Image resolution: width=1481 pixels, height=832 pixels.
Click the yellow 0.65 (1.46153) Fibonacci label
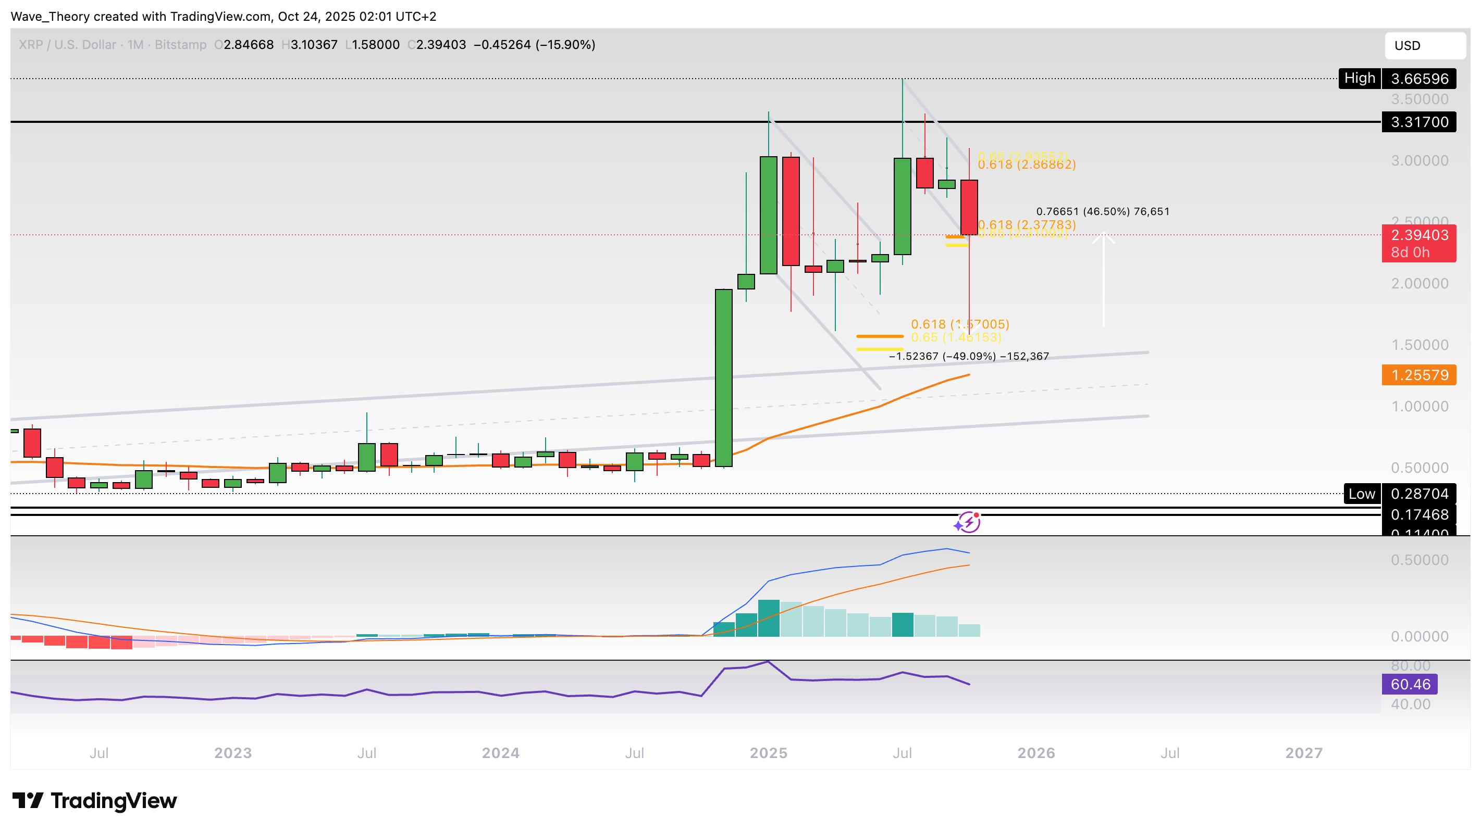click(956, 339)
